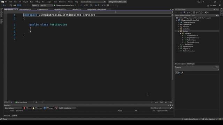This screenshot has height=125, width=223.
Task: Close the TestService.cs editor tab
Action: (x=17, y=9)
